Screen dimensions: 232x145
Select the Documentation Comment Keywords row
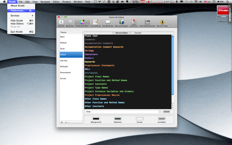pyautogui.click(x=128, y=47)
